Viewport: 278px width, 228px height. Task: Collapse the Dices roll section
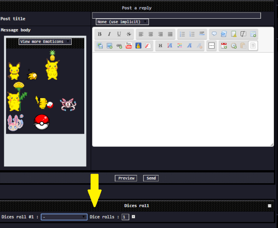click(269, 206)
